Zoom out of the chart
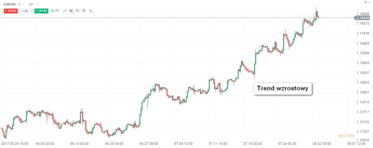The width and height of the screenshot is (373, 148). tap(78, 11)
